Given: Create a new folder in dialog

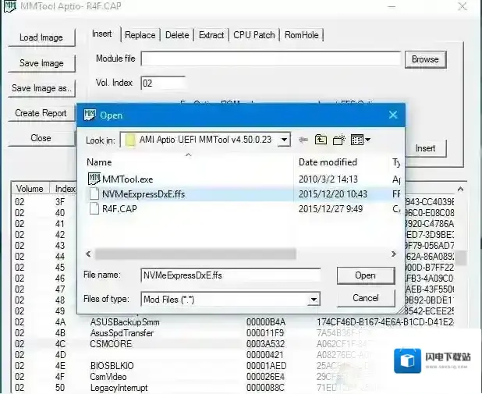Looking at the screenshot, I should point(338,140).
